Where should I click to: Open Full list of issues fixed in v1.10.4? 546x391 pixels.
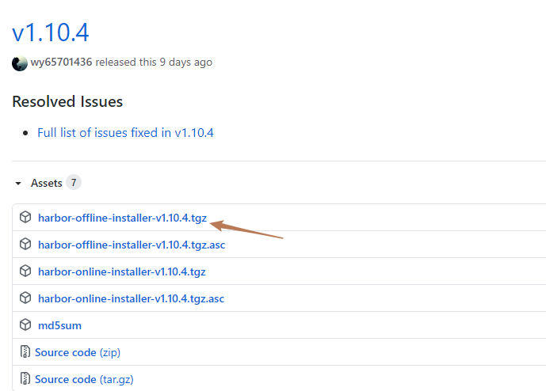coord(125,132)
